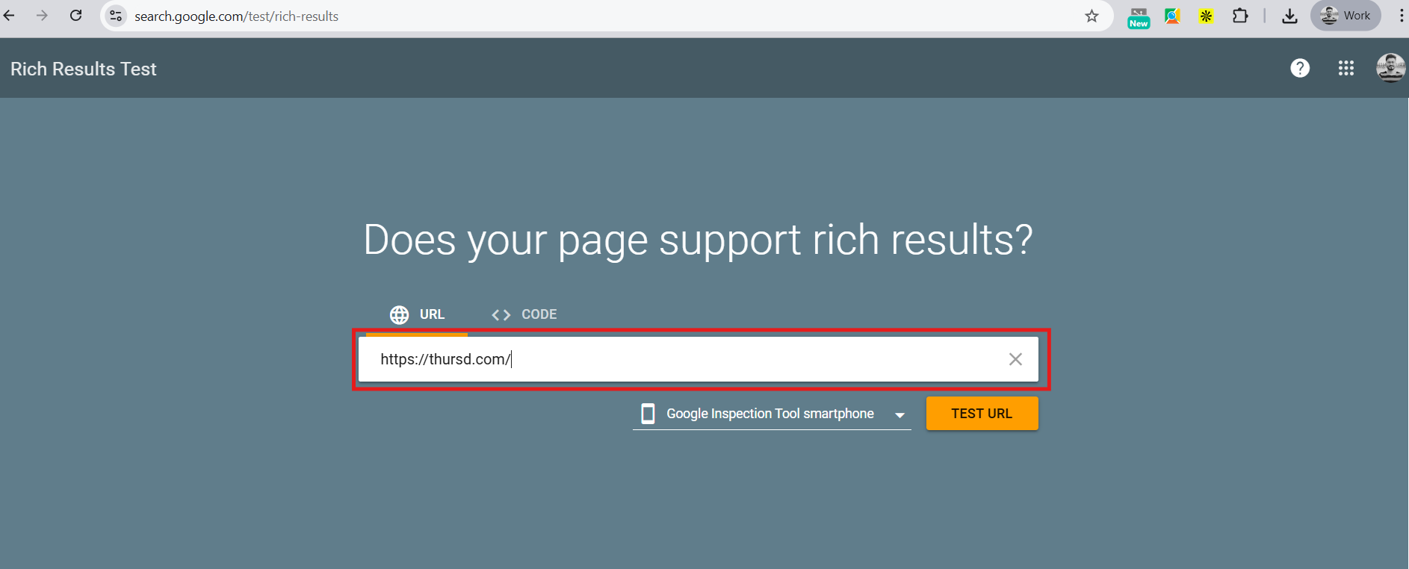
Task: Switch to the CODE tab
Action: click(538, 314)
